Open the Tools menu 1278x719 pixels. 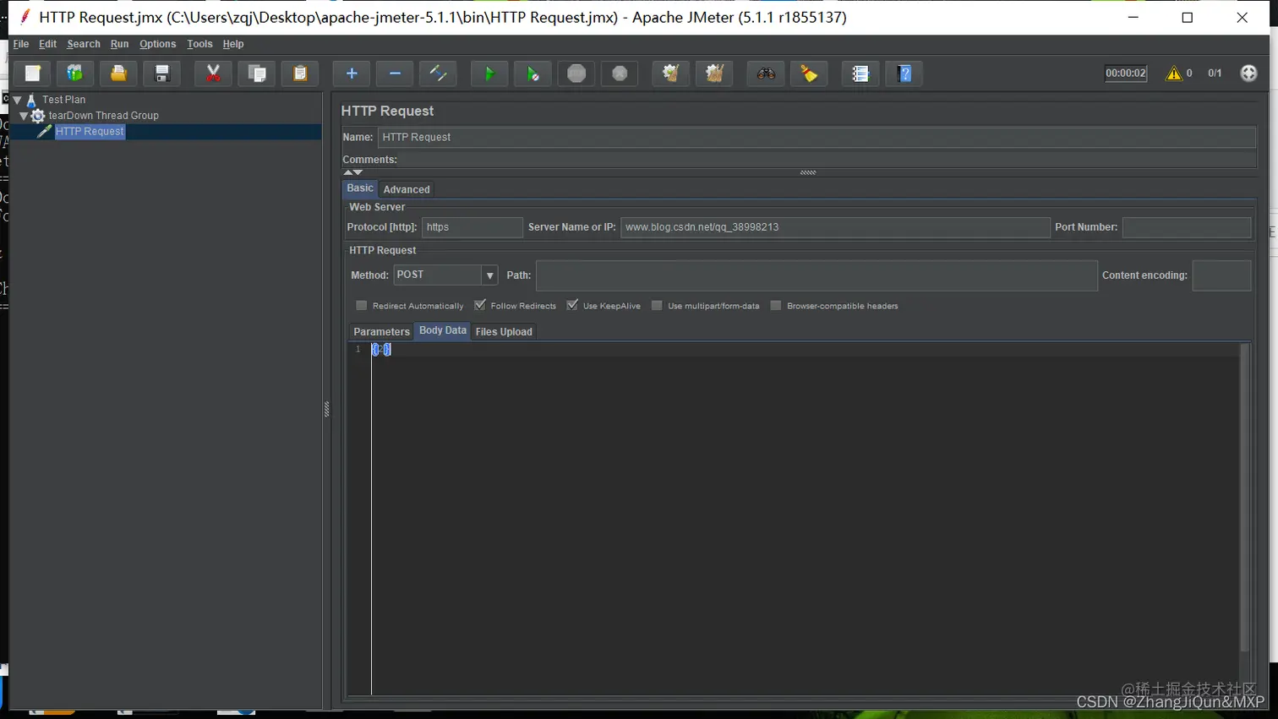199,44
